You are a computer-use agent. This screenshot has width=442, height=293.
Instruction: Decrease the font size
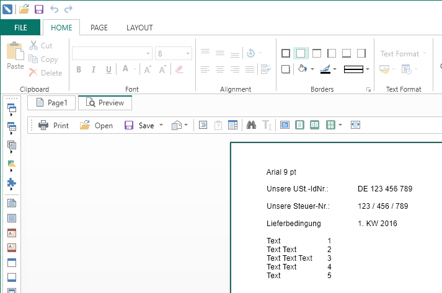[162, 69]
